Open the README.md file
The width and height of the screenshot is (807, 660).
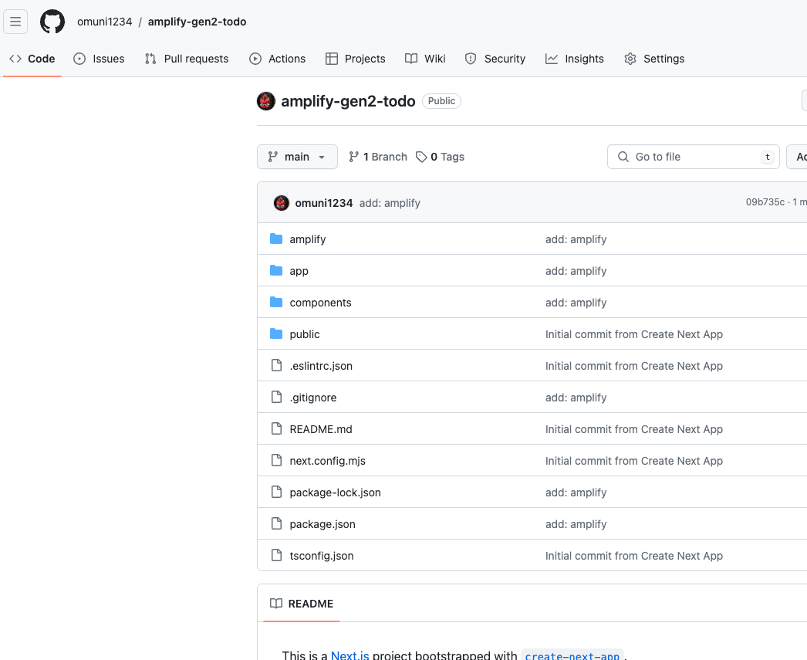point(321,429)
